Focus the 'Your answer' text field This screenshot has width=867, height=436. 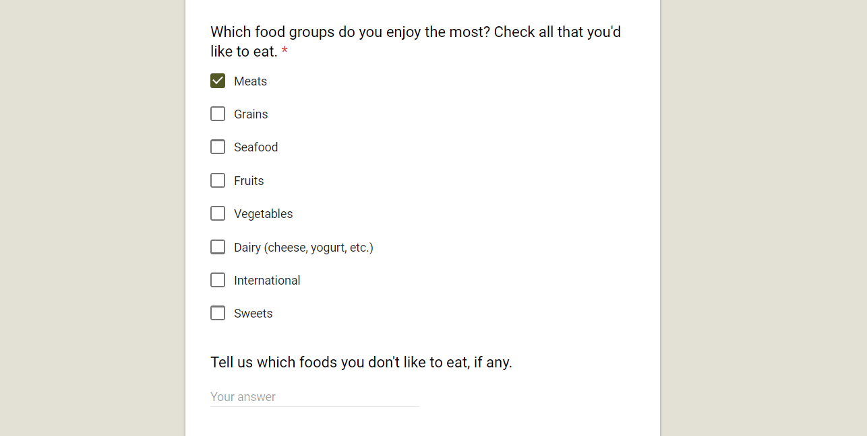[314, 397]
